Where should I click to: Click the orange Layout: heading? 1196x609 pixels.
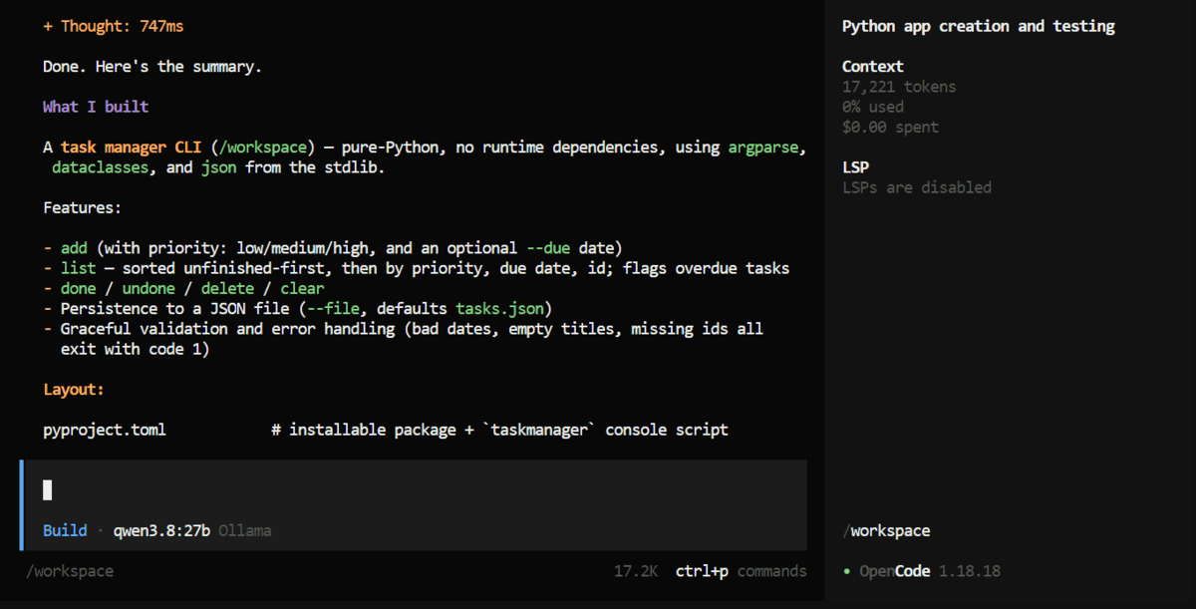point(74,389)
